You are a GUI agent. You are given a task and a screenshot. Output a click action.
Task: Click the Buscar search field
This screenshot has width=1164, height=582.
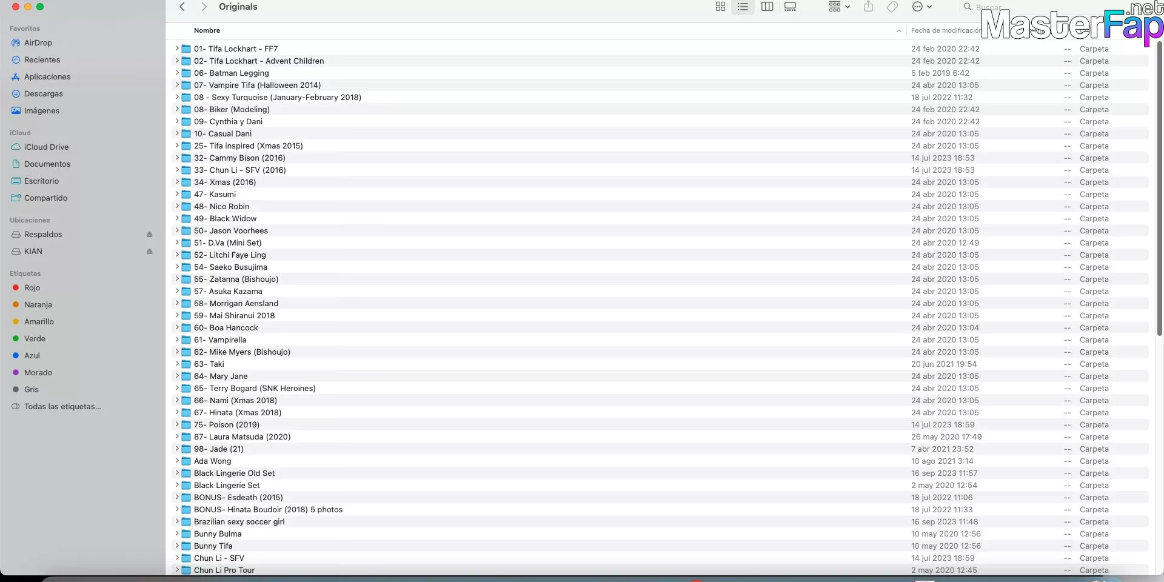[x=988, y=7]
